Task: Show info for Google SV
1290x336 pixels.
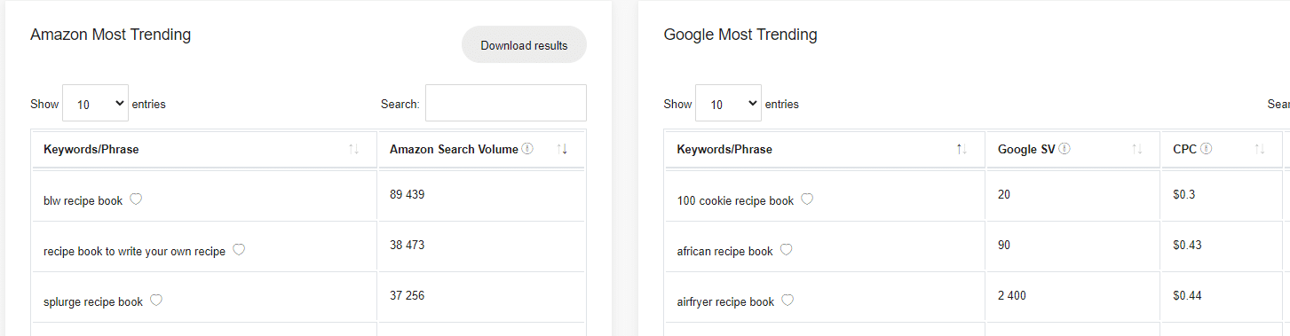Action: point(1064,149)
